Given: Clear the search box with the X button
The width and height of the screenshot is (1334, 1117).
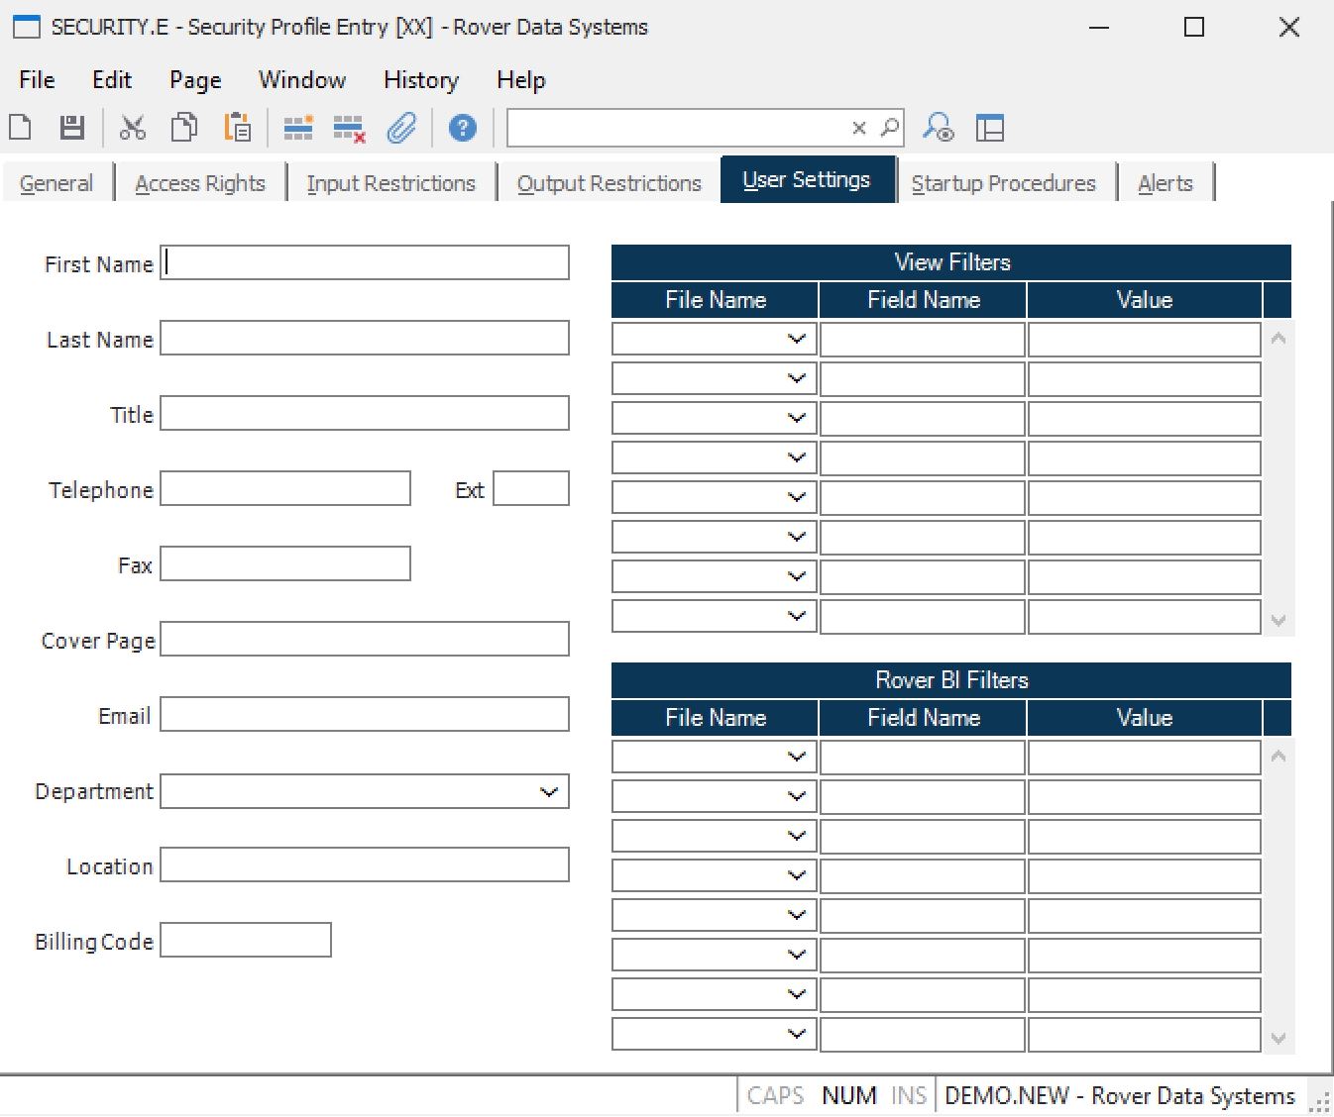Looking at the screenshot, I should pos(859,128).
